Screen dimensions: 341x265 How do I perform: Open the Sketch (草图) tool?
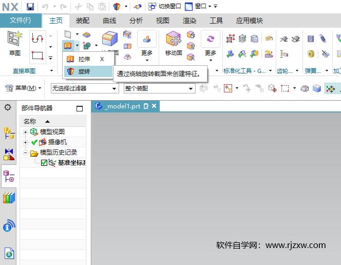point(14,44)
